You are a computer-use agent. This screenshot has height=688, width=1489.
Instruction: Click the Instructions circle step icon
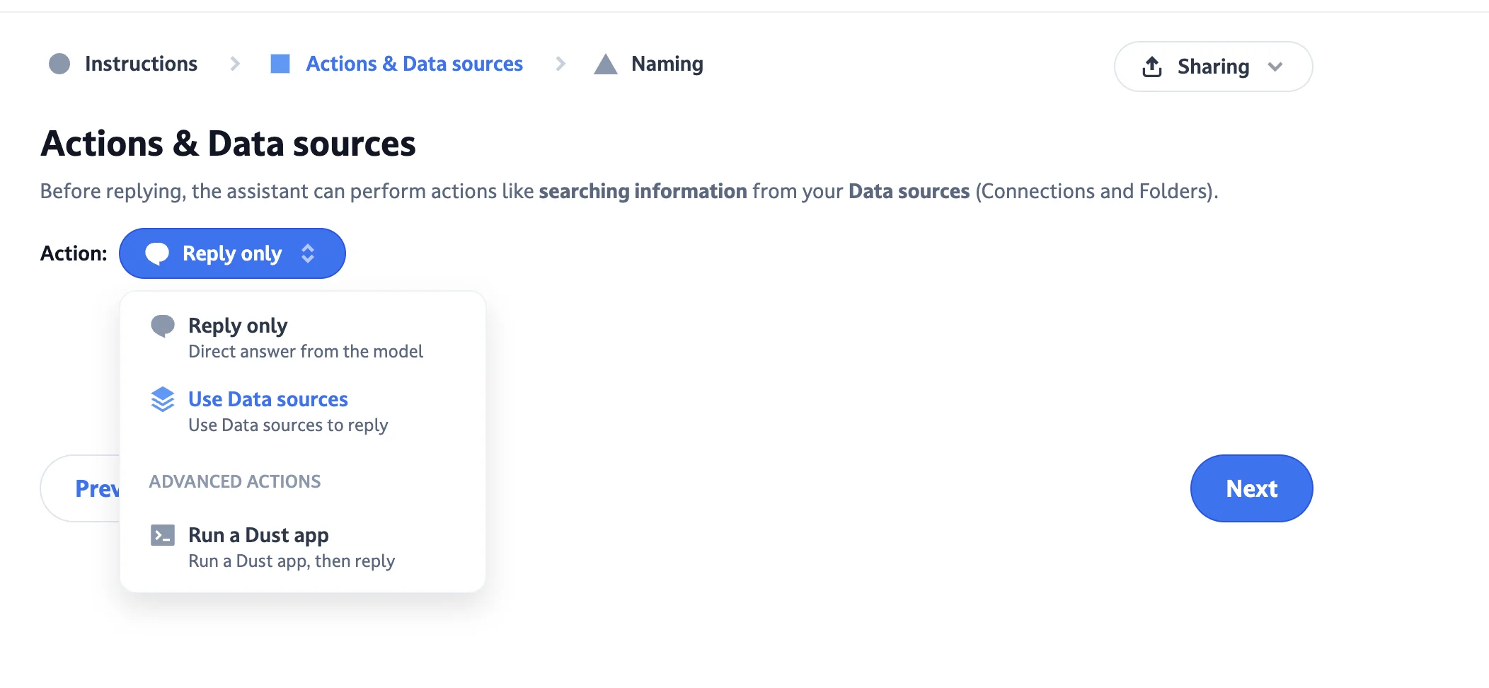point(59,64)
